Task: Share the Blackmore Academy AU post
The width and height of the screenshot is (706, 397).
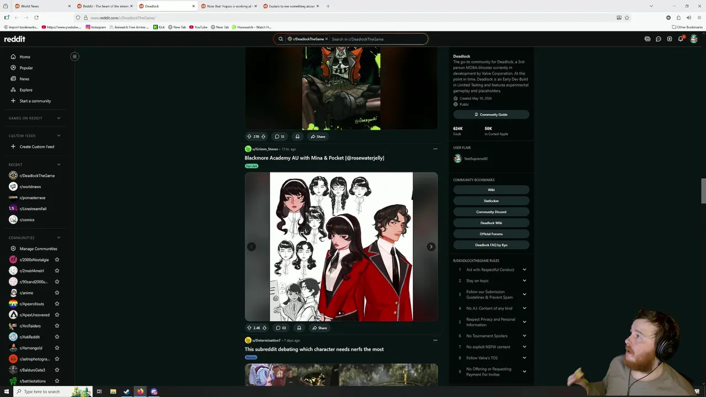Action: click(x=319, y=328)
